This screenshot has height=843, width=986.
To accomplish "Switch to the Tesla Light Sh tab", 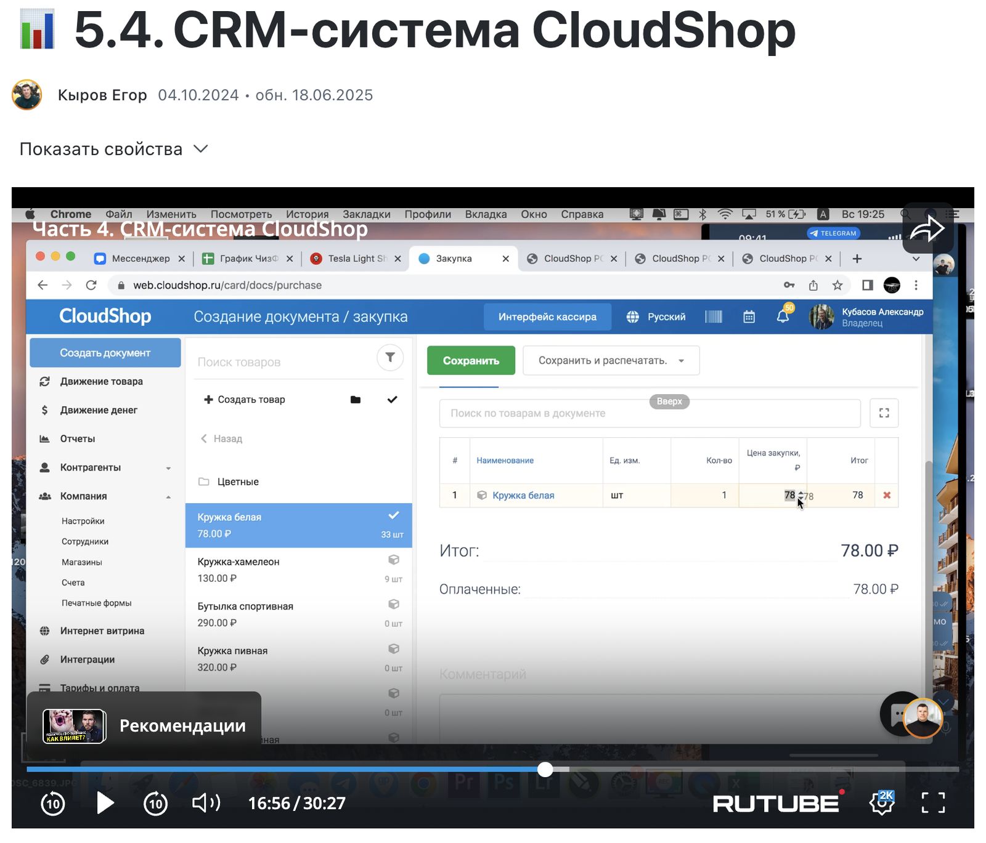I will 356,259.
